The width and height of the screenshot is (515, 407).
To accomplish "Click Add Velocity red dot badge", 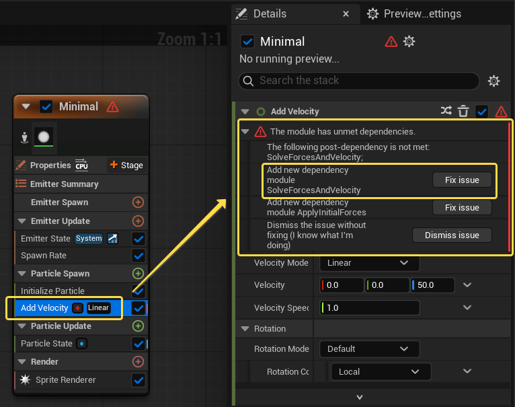I will click(x=77, y=308).
